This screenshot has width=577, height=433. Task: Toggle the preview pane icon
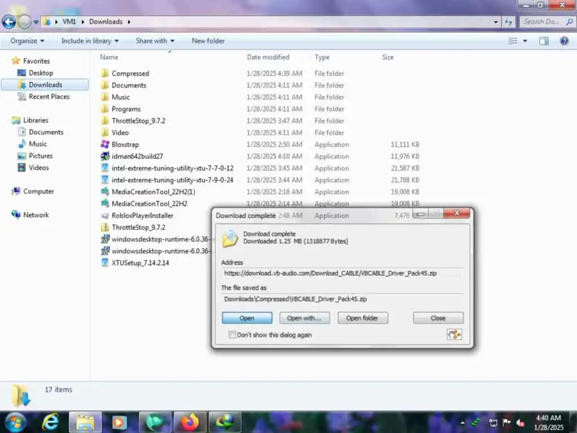pos(544,41)
